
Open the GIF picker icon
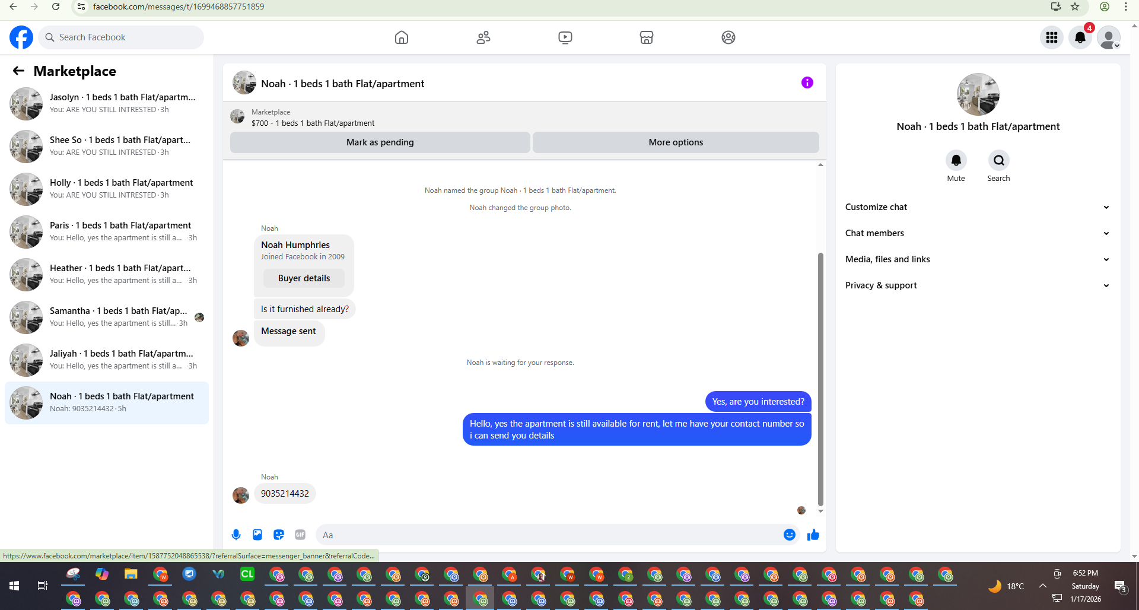point(300,535)
